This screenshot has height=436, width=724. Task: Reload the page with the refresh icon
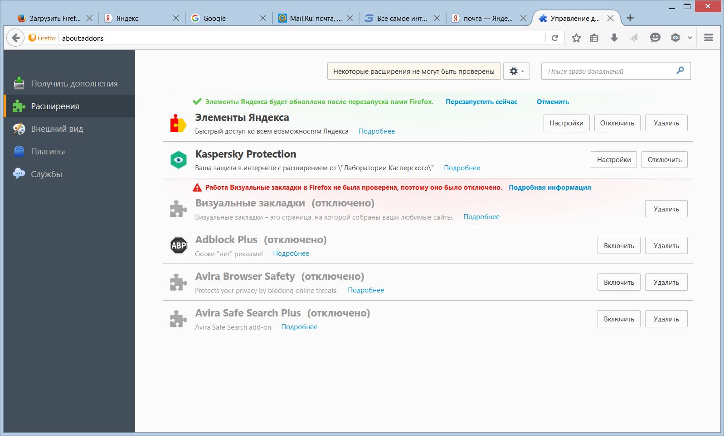pyautogui.click(x=554, y=38)
